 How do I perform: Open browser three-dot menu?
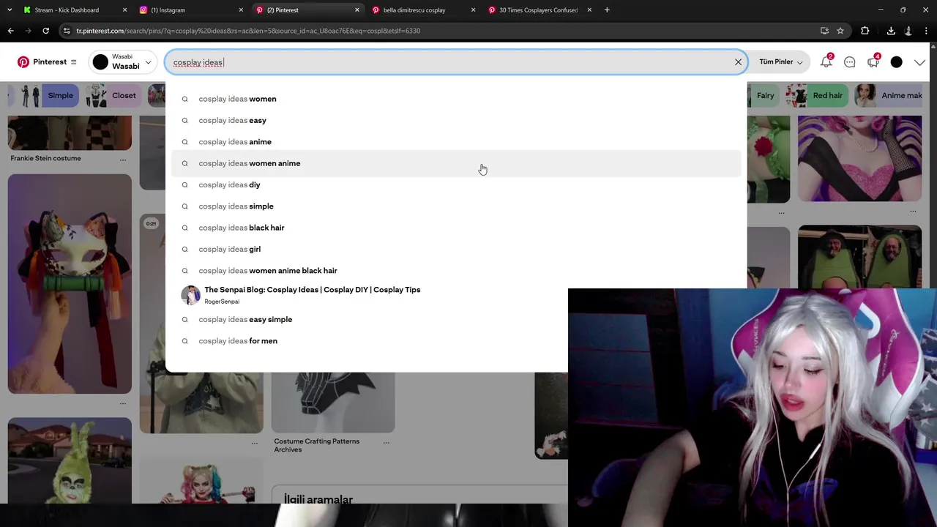click(x=927, y=31)
